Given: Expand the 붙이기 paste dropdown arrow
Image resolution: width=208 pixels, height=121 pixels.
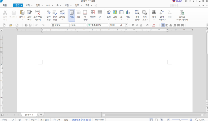Looking at the screenshot, I should pyautogui.click(x=22, y=20).
